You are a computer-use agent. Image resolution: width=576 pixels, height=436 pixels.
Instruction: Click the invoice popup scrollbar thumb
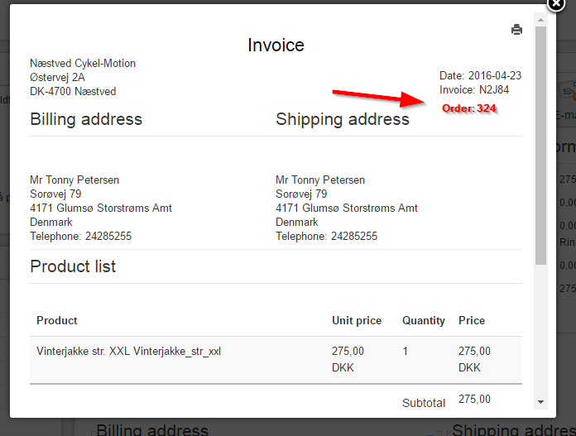click(x=541, y=149)
